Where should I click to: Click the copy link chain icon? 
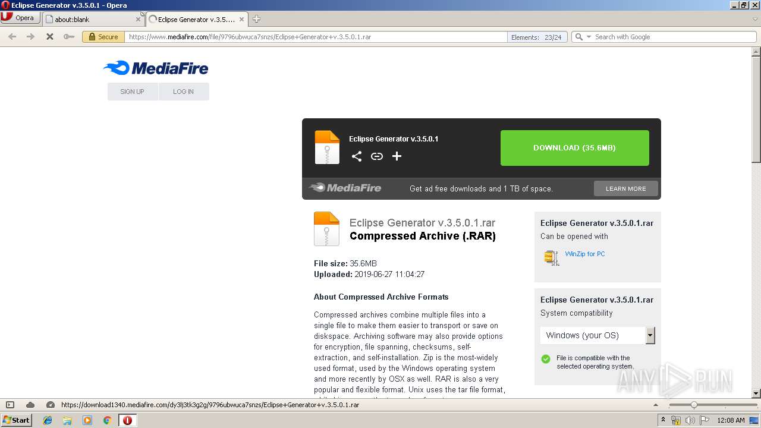coord(377,156)
